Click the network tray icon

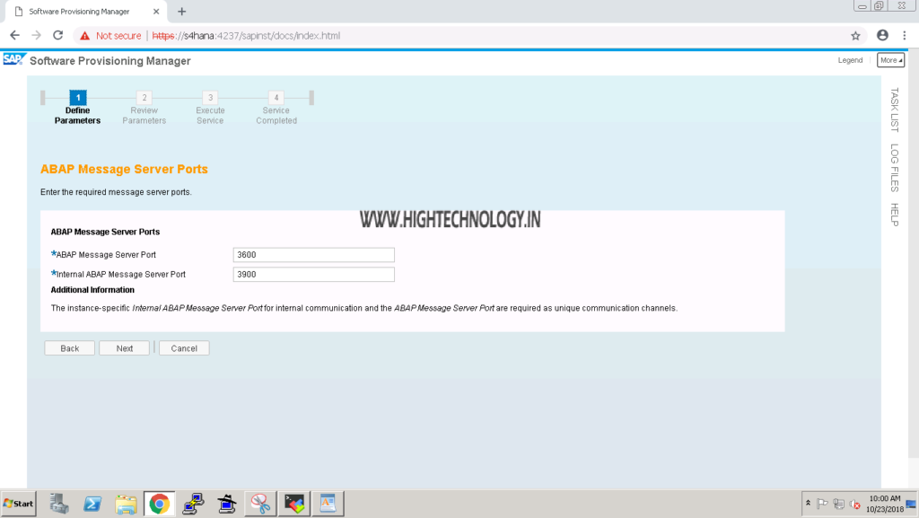pos(839,504)
